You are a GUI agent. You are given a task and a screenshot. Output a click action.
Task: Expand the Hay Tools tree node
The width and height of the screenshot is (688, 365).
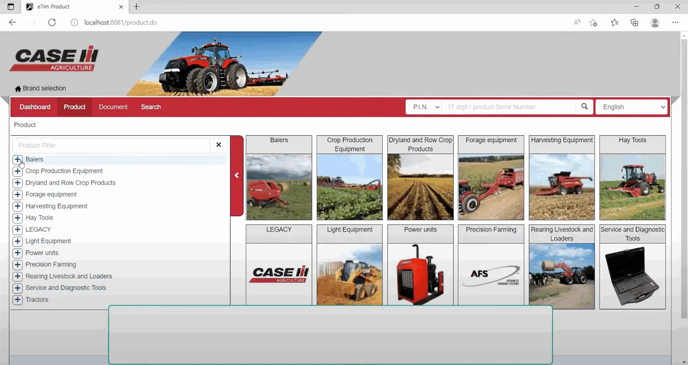18,218
